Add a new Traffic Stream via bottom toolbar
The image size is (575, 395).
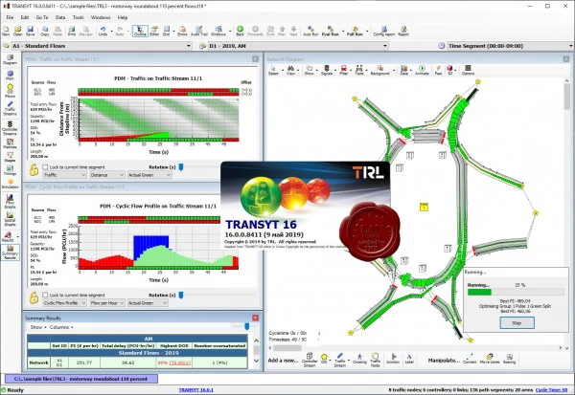point(340,360)
